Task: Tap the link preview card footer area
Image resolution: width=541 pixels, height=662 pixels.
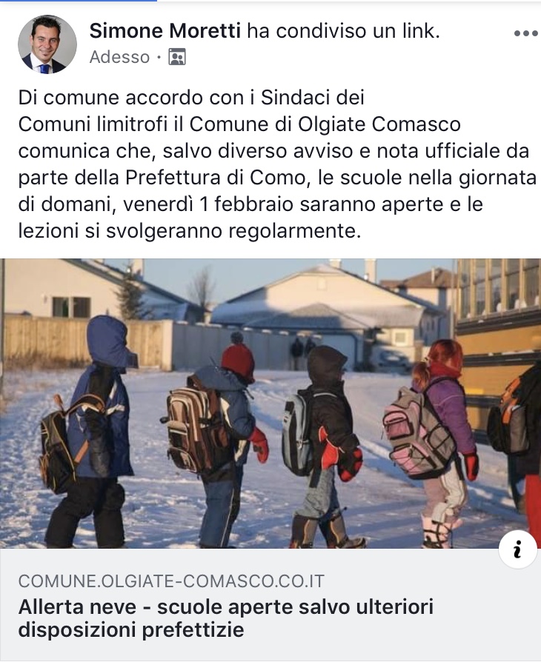Action: 270,604
